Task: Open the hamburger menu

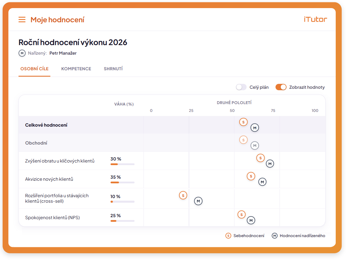Action: (x=22, y=20)
